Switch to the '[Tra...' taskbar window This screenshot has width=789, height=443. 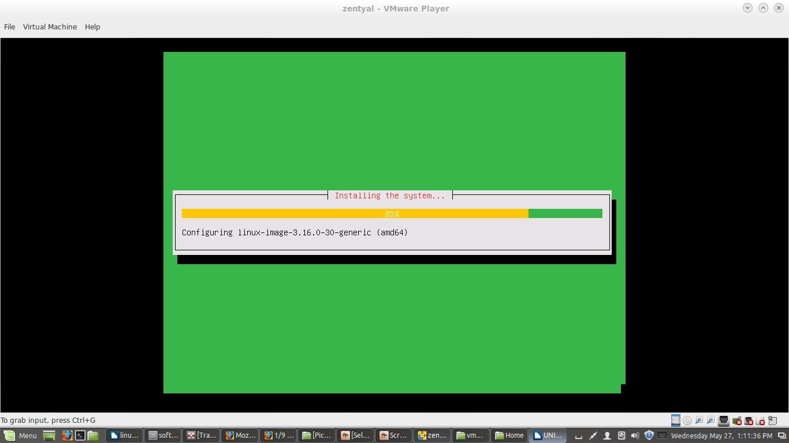[x=202, y=436]
